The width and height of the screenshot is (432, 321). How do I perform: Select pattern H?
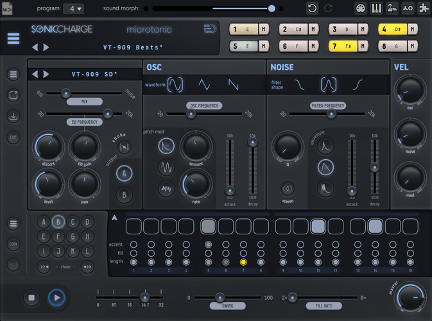(87, 236)
